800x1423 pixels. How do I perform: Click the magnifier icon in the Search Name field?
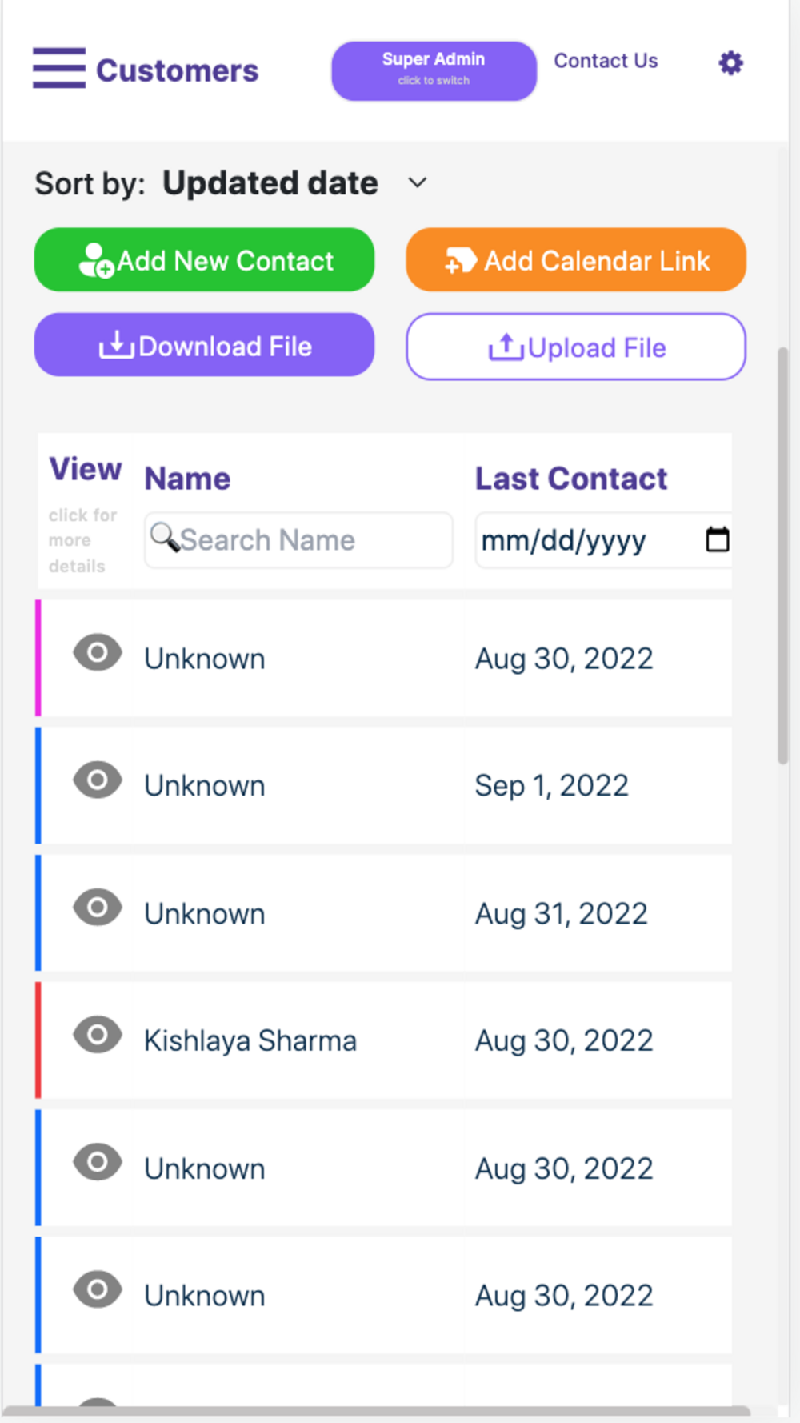point(165,537)
